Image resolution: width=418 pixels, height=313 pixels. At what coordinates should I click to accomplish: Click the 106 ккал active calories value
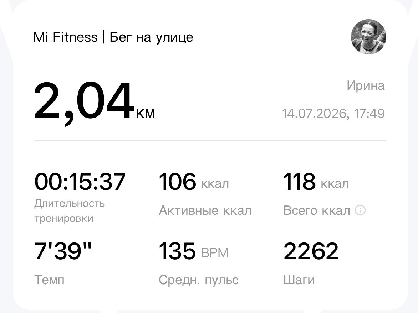[x=194, y=182]
